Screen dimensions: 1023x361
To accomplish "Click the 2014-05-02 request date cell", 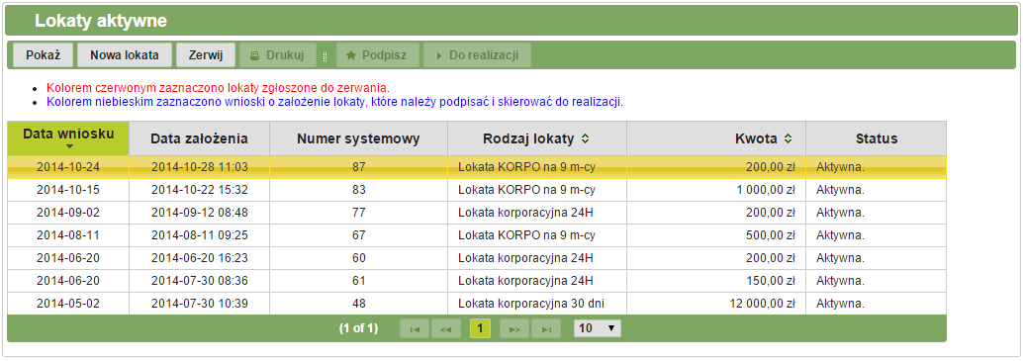I will point(68,304).
